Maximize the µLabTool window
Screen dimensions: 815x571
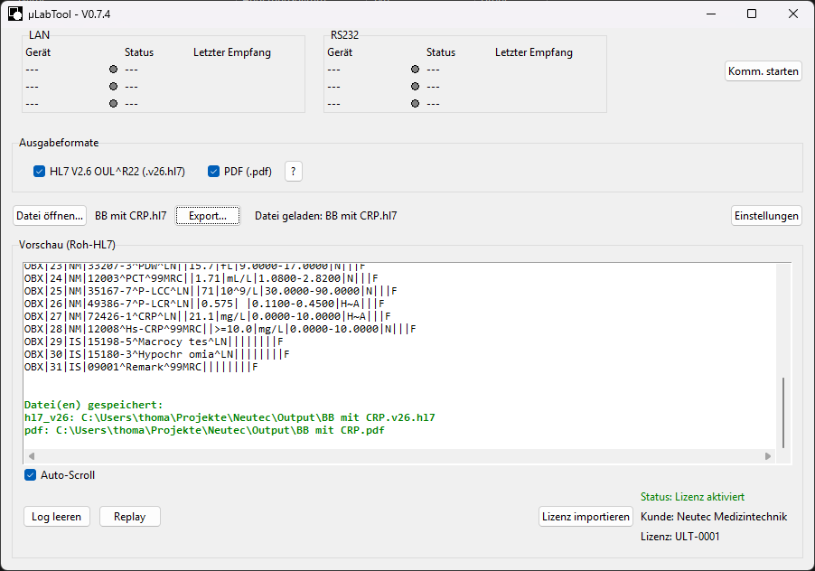(752, 14)
